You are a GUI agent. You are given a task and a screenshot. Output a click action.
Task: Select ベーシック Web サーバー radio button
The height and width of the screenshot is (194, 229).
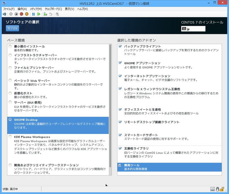point(10,80)
